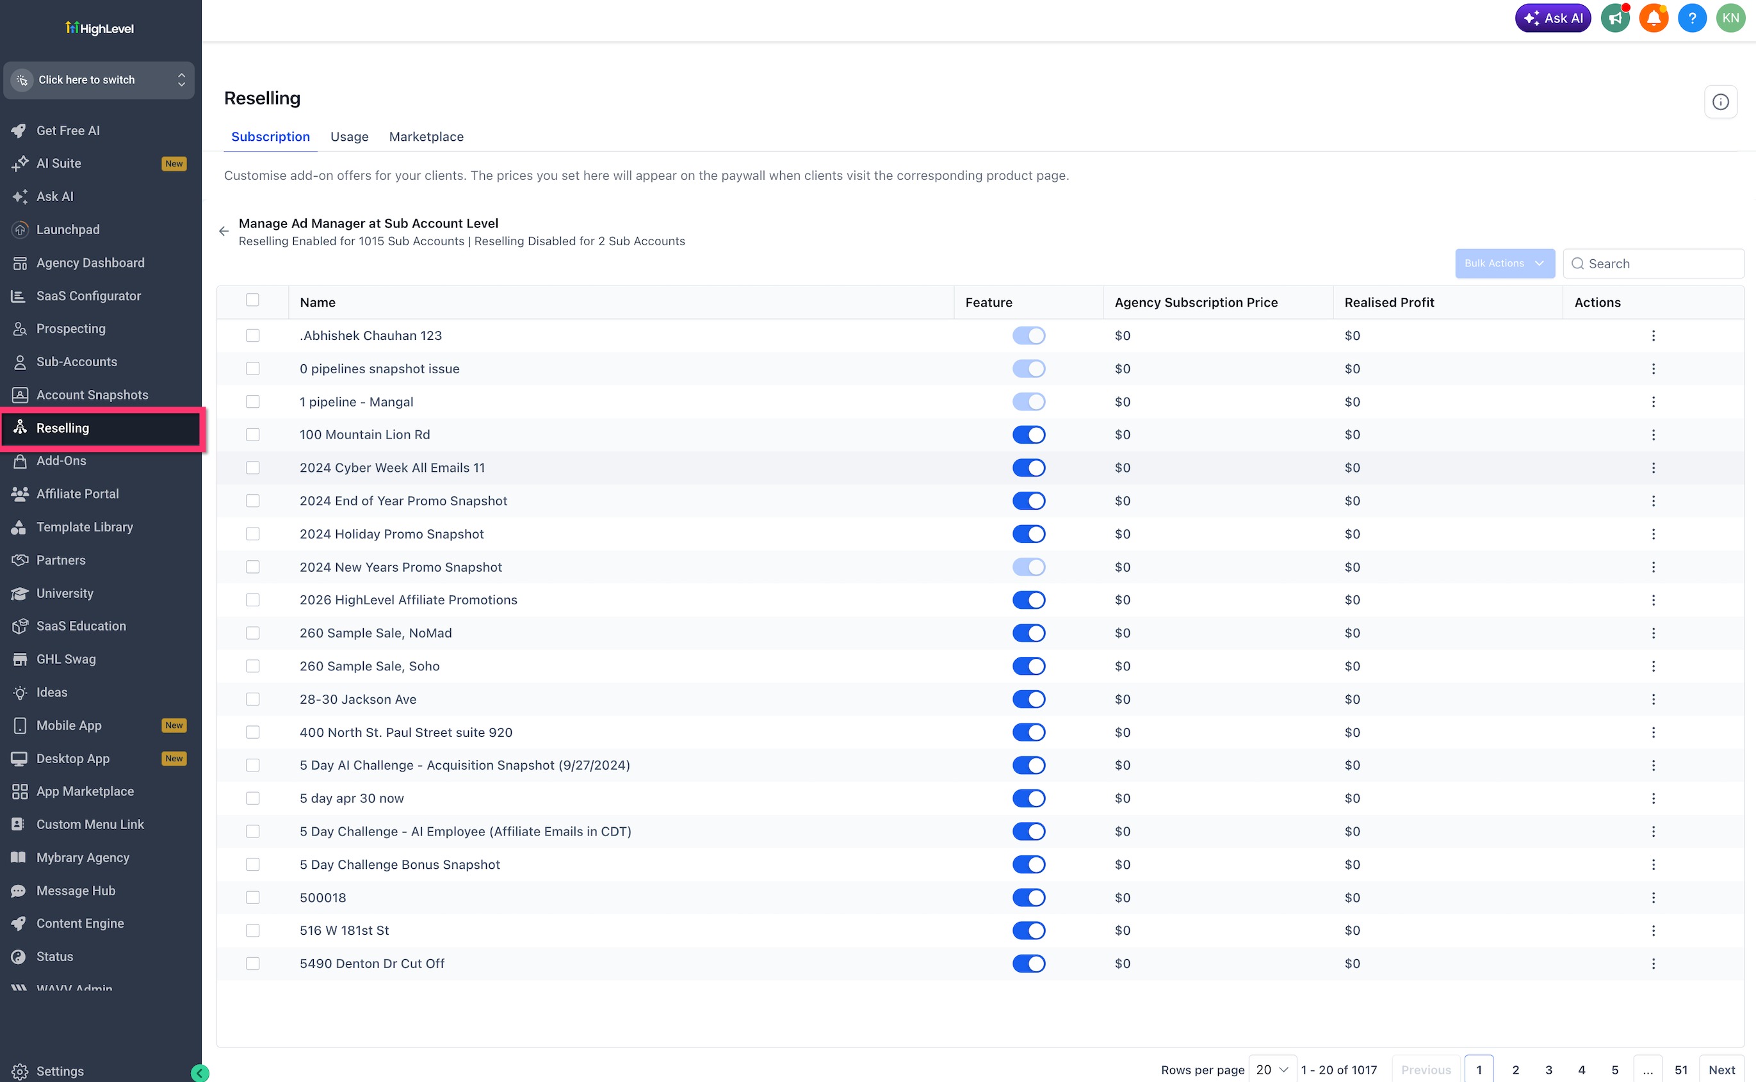Toggle Feature switch for 516 W 181st St

[x=1028, y=930]
